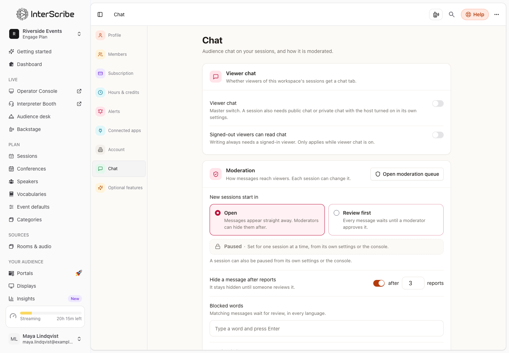Open the Chat settings tab
The height and width of the screenshot is (353, 509).
(x=119, y=169)
